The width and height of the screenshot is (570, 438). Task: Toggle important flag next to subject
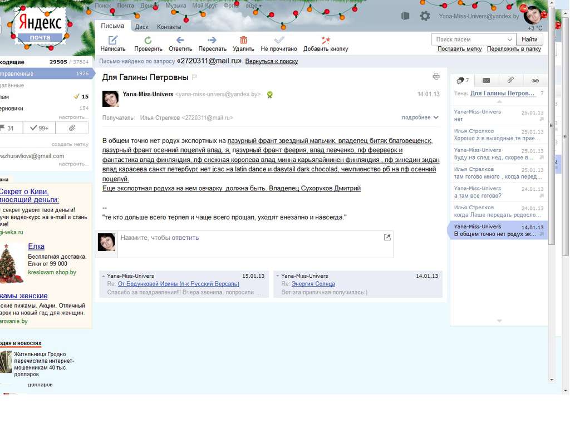click(x=194, y=77)
